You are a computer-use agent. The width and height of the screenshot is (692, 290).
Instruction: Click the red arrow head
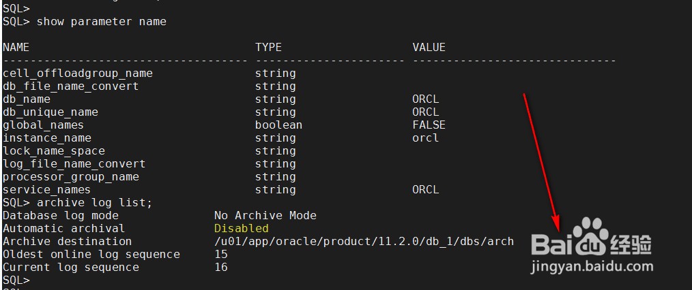(556, 223)
